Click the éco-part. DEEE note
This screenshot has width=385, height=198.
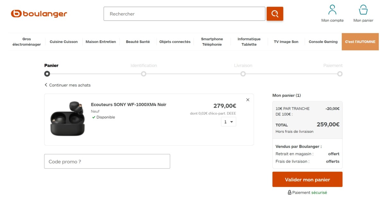click(x=213, y=113)
